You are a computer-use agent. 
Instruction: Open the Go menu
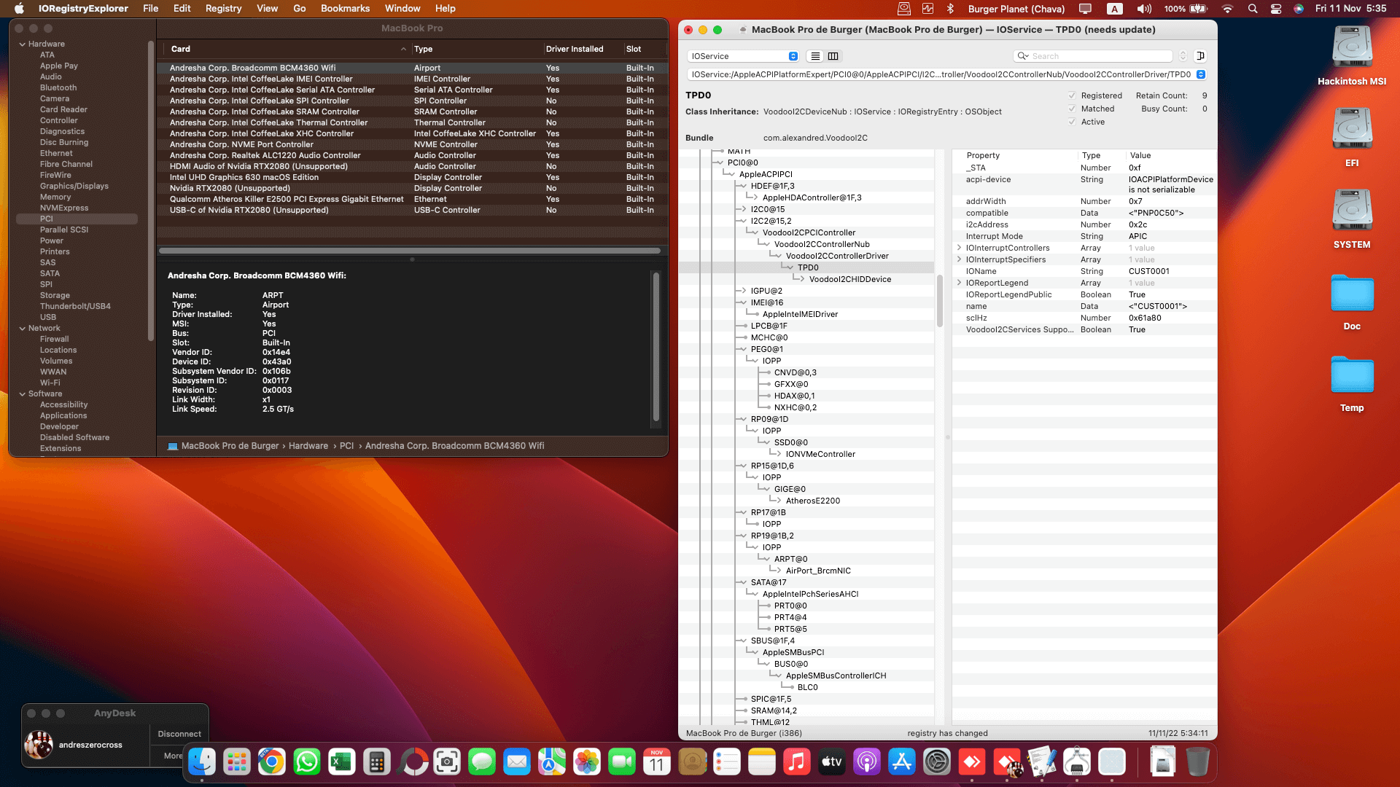(300, 9)
